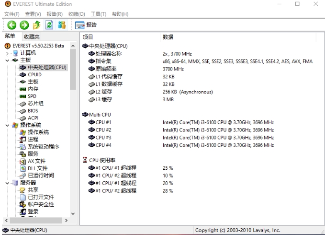The width and height of the screenshot is (325, 235).
Task: Click the 28 % usage value
Action: coord(168,191)
